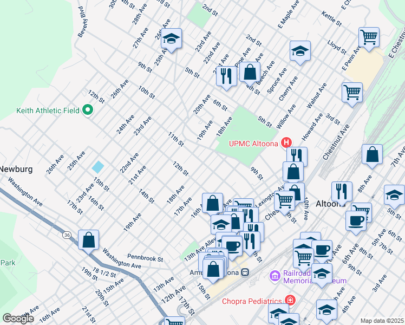Screen dimensions: 405x325
Task: Click the 10th Ave street label
Action: [x=306, y=209]
